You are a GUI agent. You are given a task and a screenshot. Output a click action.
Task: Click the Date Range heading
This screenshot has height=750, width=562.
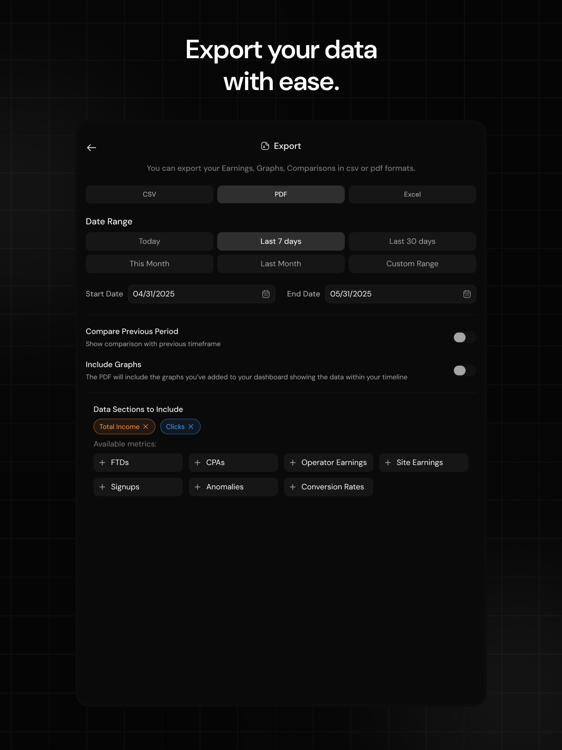[109, 222]
